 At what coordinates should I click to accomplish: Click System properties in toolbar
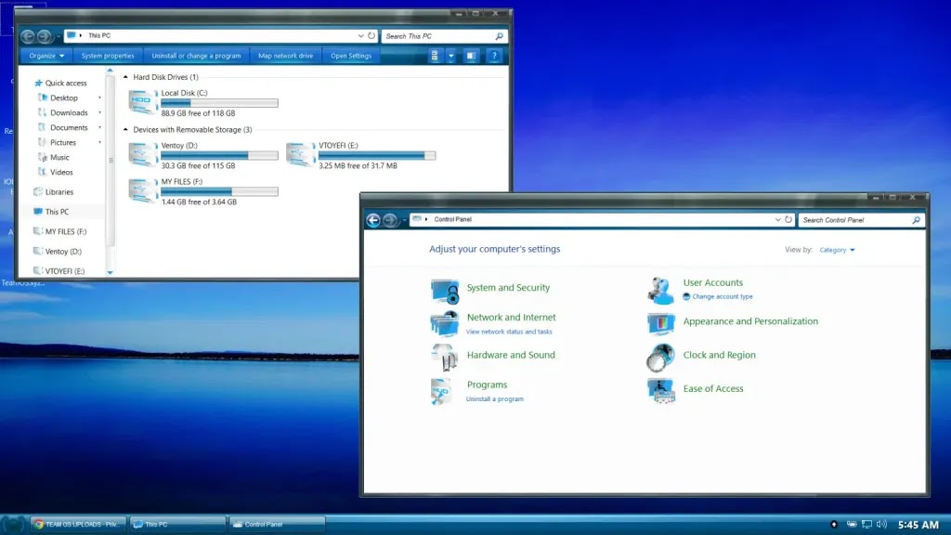pyautogui.click(x=108, y=56)
